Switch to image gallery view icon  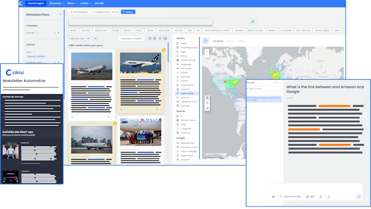pos(165,39)
